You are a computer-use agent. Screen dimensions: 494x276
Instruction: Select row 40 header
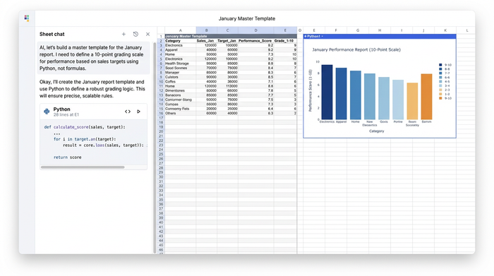(x=161, y=222)
